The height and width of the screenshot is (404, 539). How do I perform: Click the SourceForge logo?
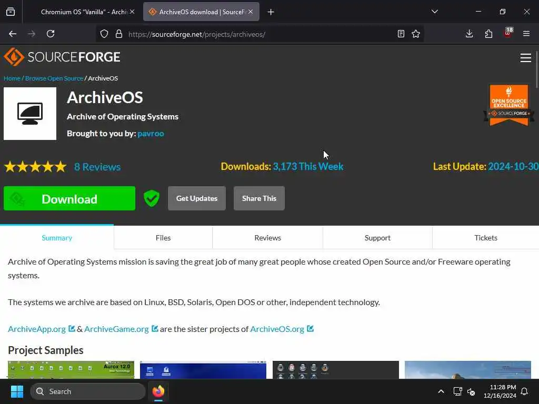[62, 57]
